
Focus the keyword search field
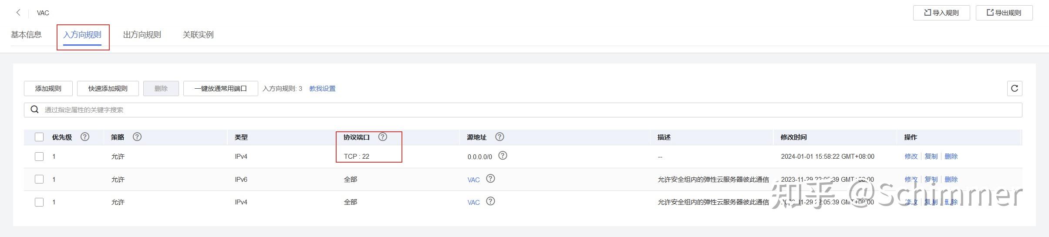(523, 110)
